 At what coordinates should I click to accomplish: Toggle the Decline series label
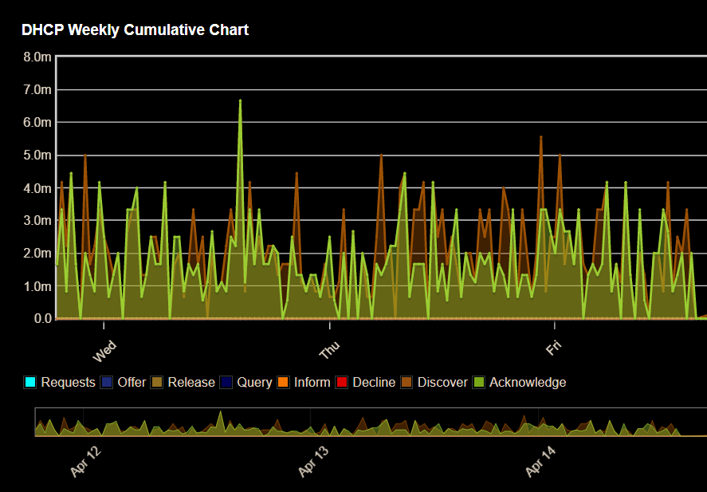tap(374, 383)
